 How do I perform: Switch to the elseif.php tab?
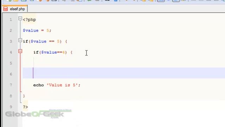point(14,9)
